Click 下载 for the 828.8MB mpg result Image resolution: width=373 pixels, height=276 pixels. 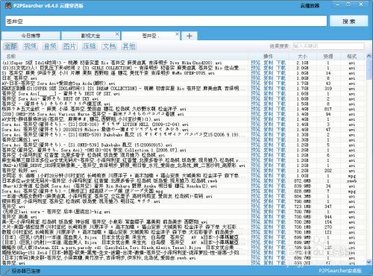(281, 191)
